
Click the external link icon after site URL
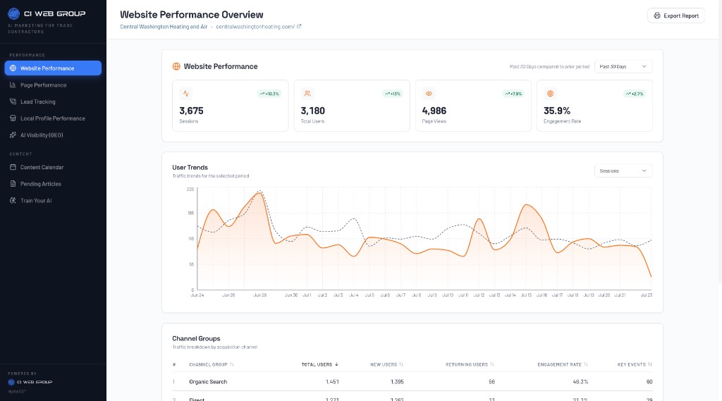(299, 26)
